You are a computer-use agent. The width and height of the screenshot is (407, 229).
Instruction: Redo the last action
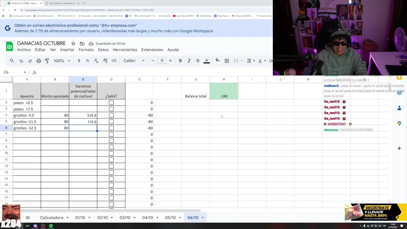pos(30,61)
